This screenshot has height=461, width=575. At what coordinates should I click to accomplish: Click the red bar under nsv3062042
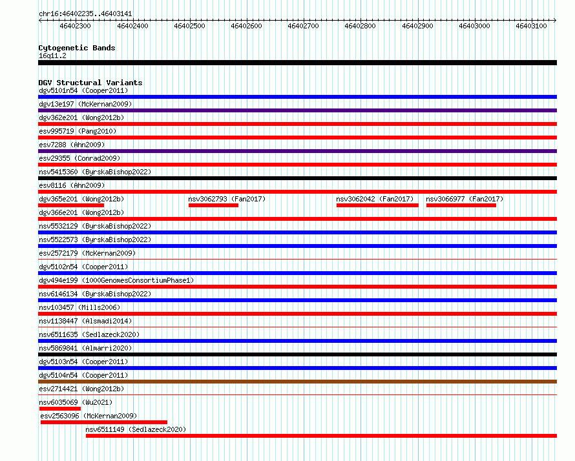coord(377,205)
